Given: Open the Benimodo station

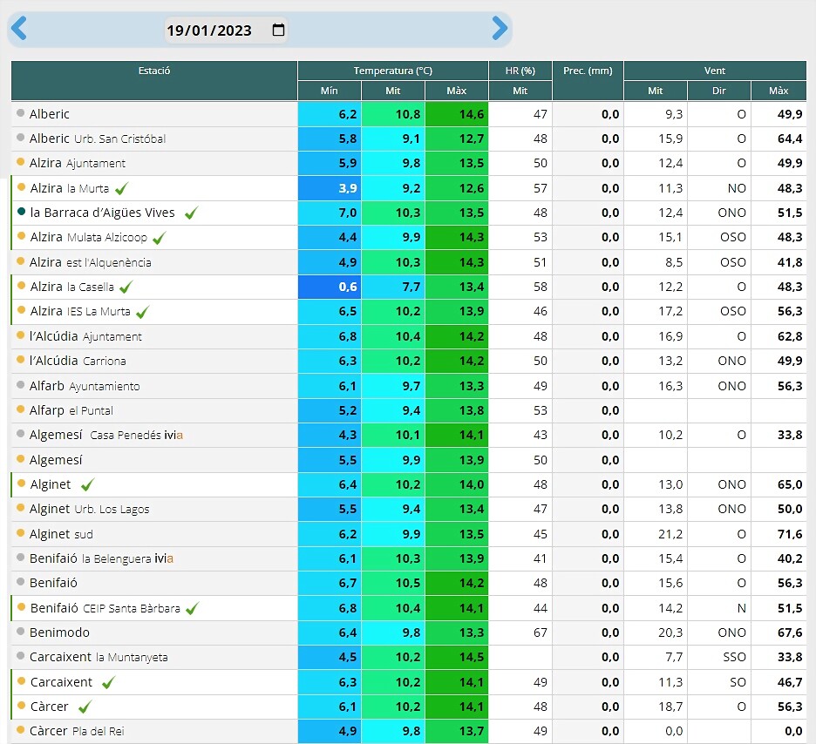Looking at the screenshot, I should point(59,632).
